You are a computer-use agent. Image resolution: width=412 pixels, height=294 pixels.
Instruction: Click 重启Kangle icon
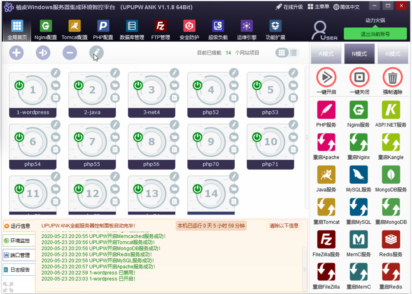(x=391, y=142)
